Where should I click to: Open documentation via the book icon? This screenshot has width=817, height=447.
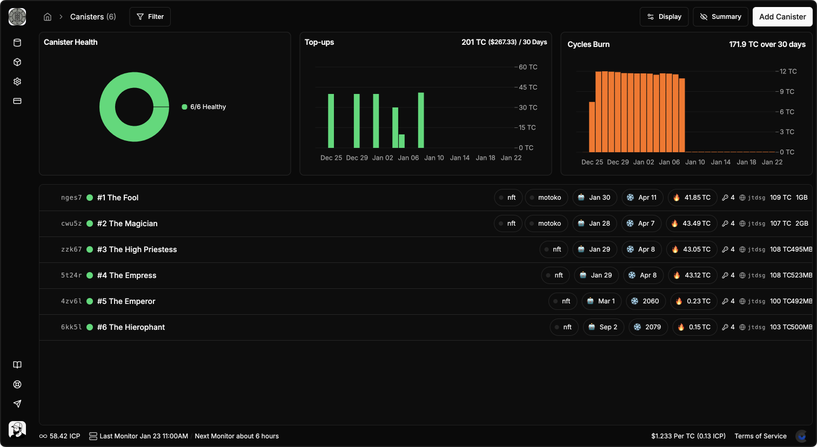coord(17,365)
